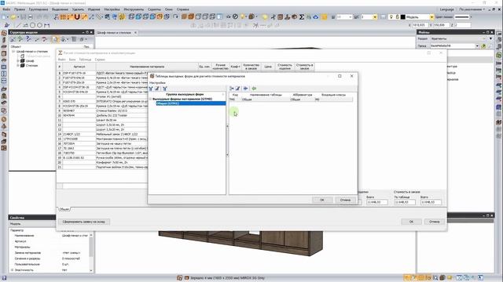The width and height of the screenshot is (503, 282).
Task: Click the Sigma cost calculation toolbar icon
Action: (302, 16)
